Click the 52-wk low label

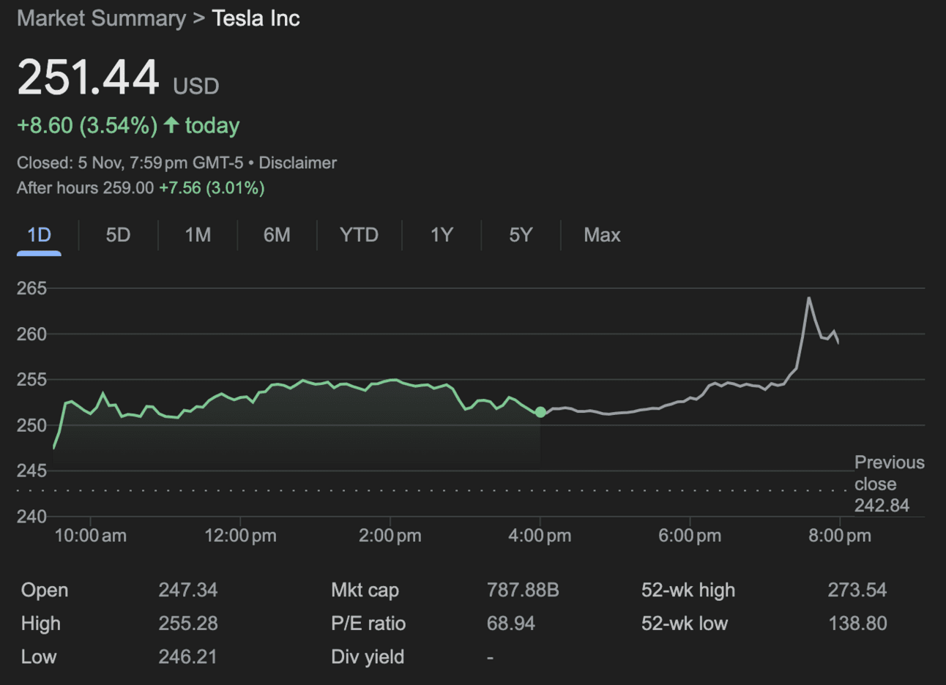(x=685, y=624)
